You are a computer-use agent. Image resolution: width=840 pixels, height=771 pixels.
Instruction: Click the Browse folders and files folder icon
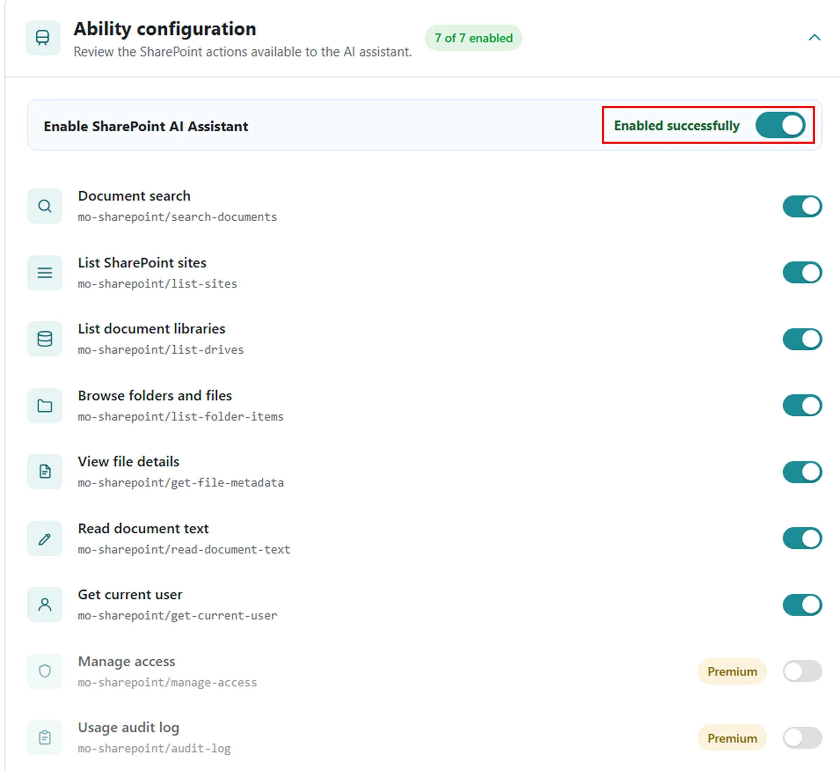click(45, 405)
